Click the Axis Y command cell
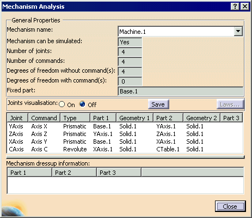252x218 pixels. click(39, 142)
